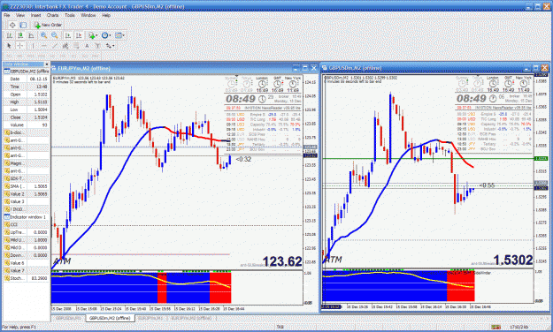Image resolution: width=553 pixels, height=332 pixels.
Task: Close the Data Window panel
Action: tap(47, 64)
